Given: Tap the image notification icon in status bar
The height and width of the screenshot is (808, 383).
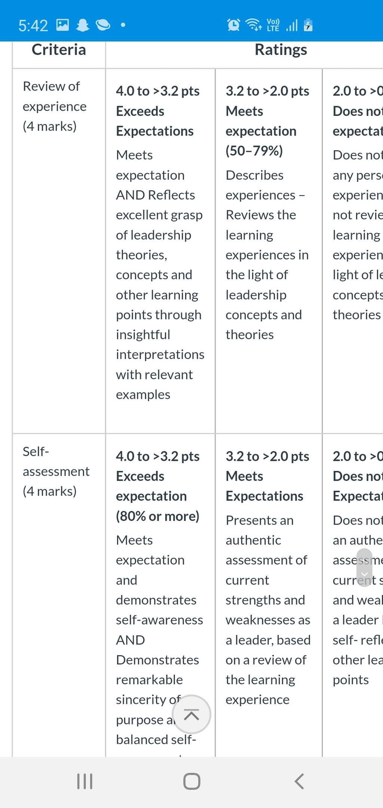Looking at the screenshot, I should pyautogui.click(x=62, y=25).
